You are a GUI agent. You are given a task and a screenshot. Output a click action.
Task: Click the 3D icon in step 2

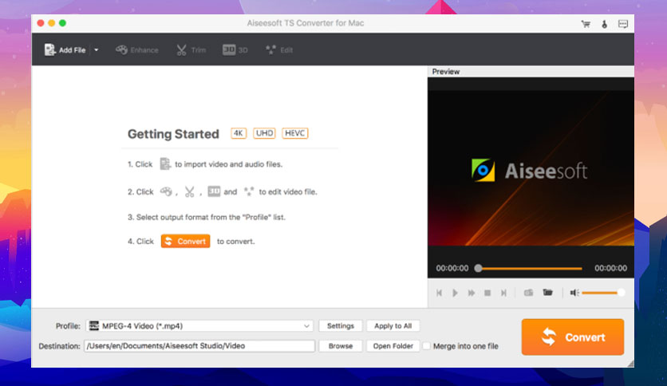(214, 191)
